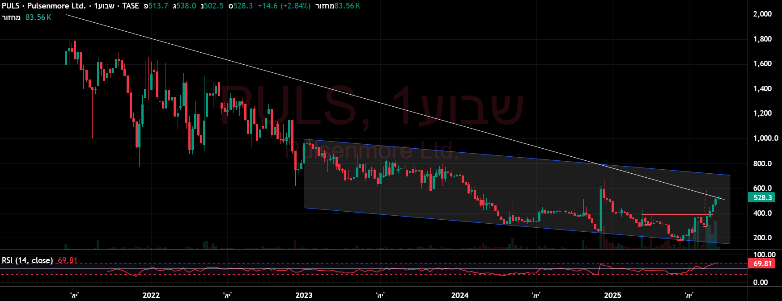Click the TASE exchange label

131,6
